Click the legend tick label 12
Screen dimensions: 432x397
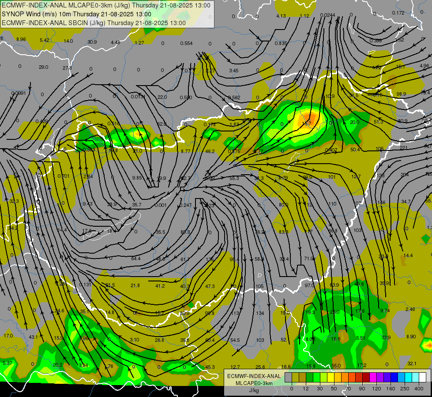click(305, 389)
